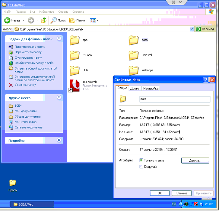Open the address bar dropdown
The width and height of the screenshot is (219, 211).
pos(192,29)
